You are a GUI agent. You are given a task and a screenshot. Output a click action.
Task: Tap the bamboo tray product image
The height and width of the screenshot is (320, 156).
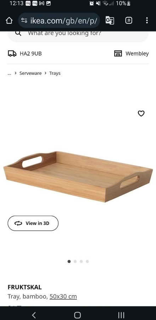(x=78, y=177)
